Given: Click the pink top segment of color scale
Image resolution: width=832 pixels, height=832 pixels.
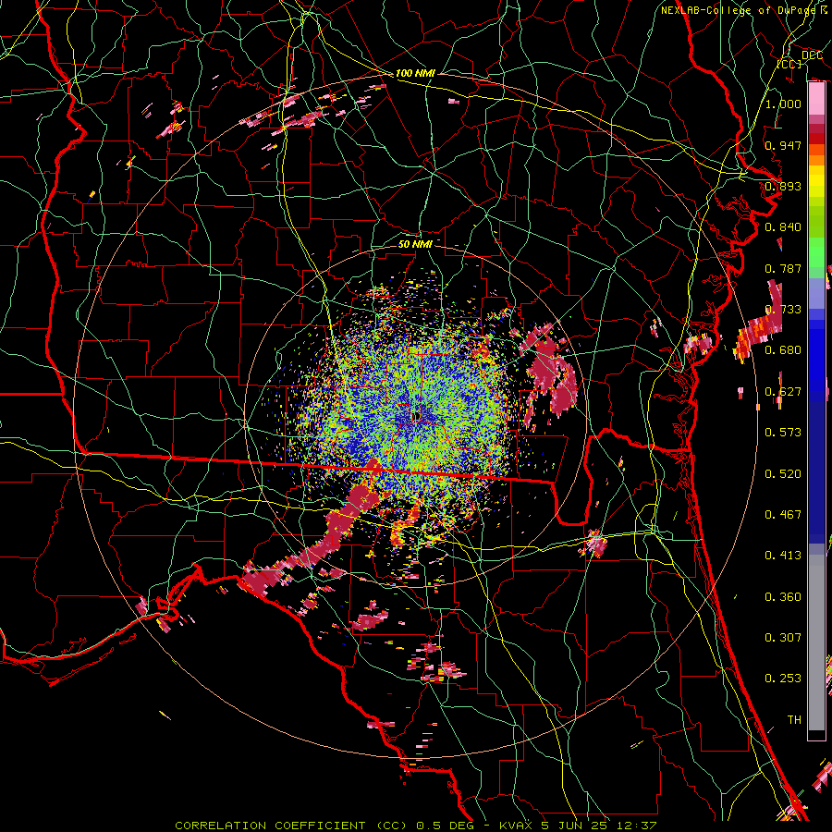Looking at the screenshot, I should pos(816,99).
